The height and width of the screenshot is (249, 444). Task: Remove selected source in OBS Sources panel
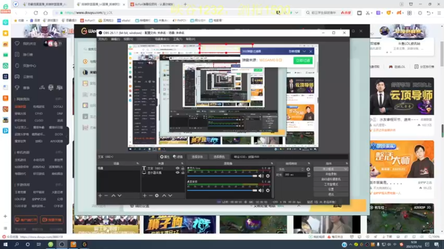pos(150,195)
